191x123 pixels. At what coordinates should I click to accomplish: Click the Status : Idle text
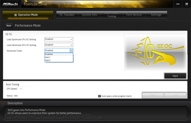coord(12,96)
